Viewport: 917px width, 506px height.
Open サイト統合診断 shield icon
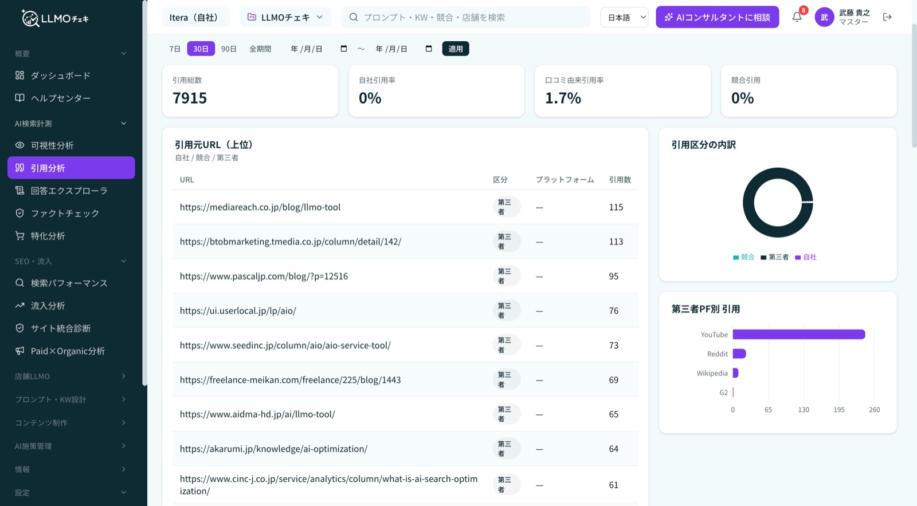(19, 328)
